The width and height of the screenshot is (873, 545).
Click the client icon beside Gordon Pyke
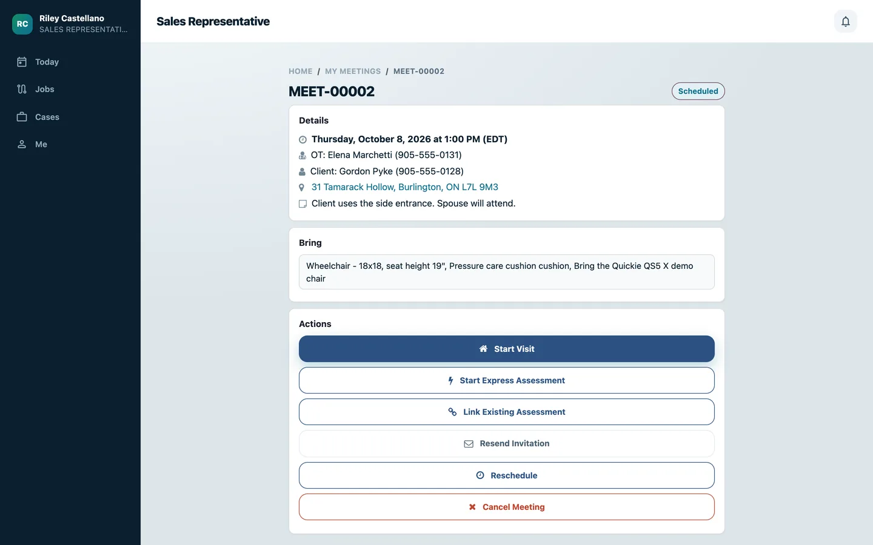[x=302, y=171]
